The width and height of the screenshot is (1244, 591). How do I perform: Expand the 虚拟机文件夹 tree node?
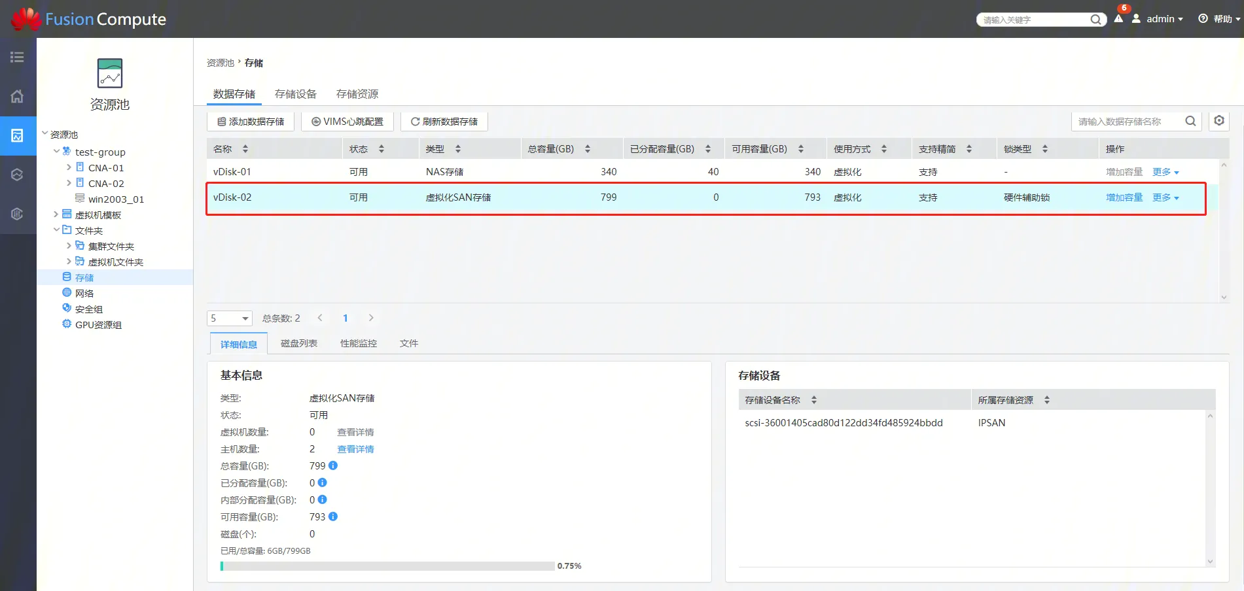point(69,262)
